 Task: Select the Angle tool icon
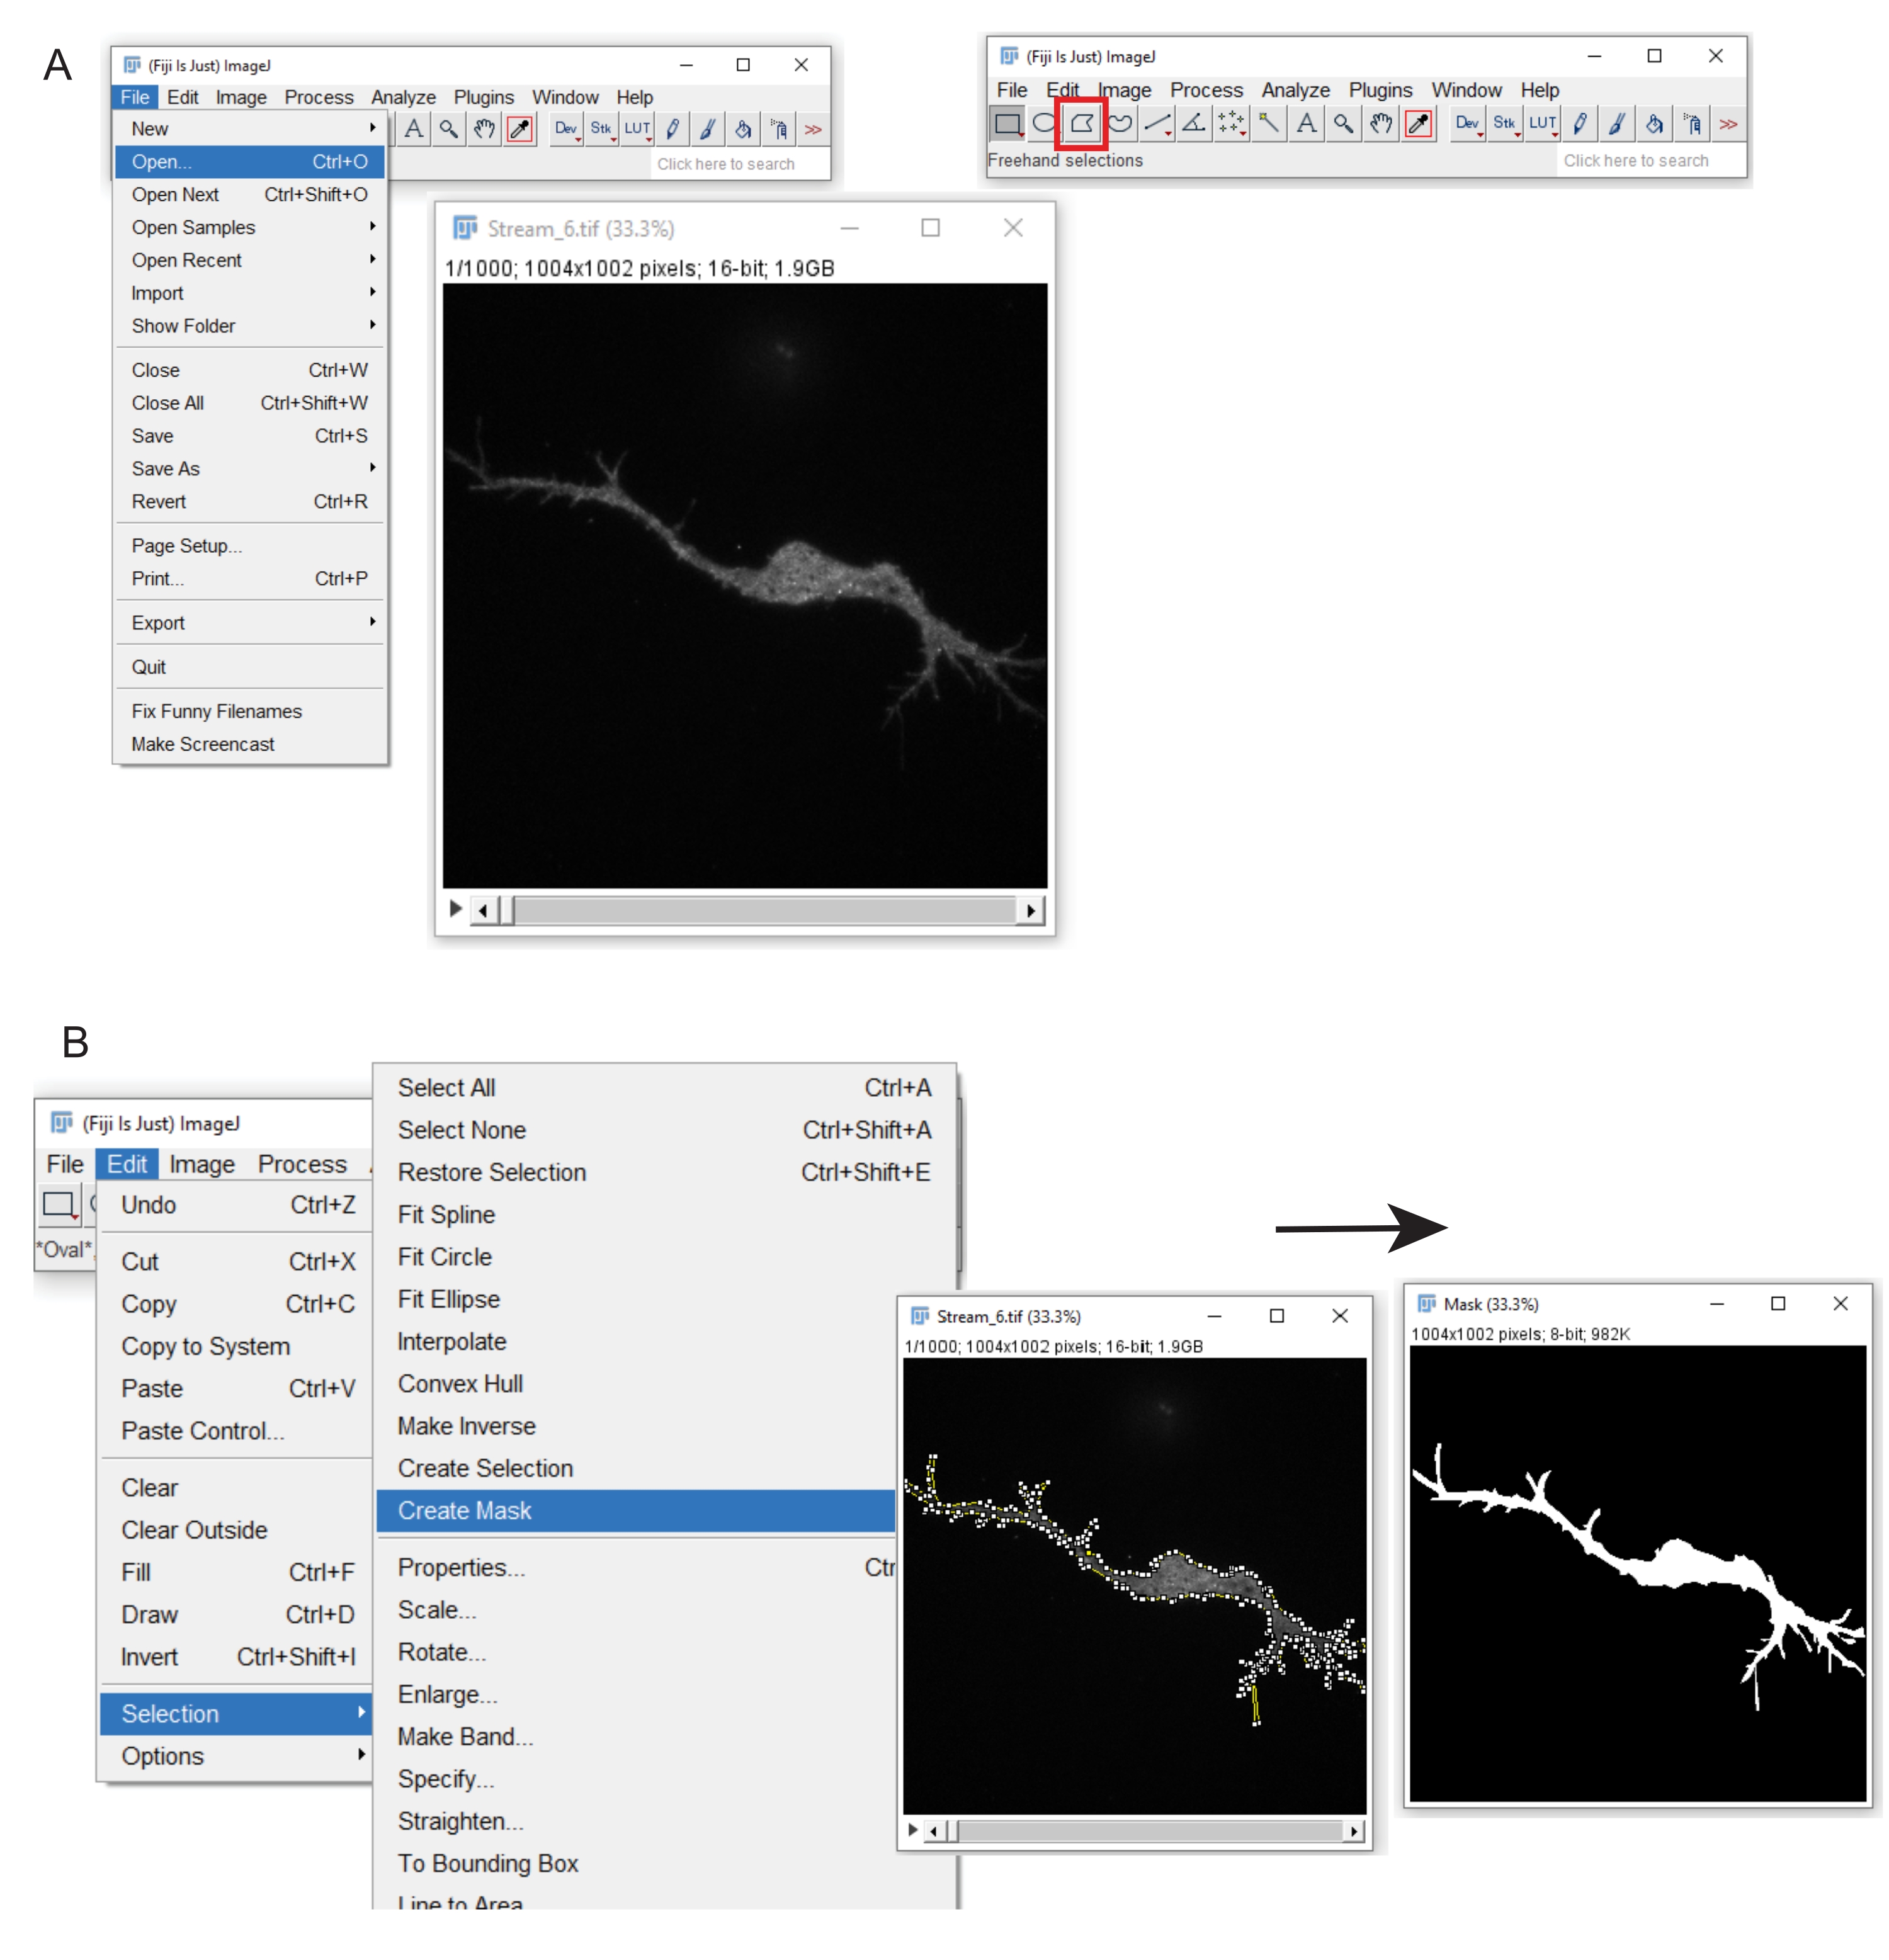coord(1193,124)
